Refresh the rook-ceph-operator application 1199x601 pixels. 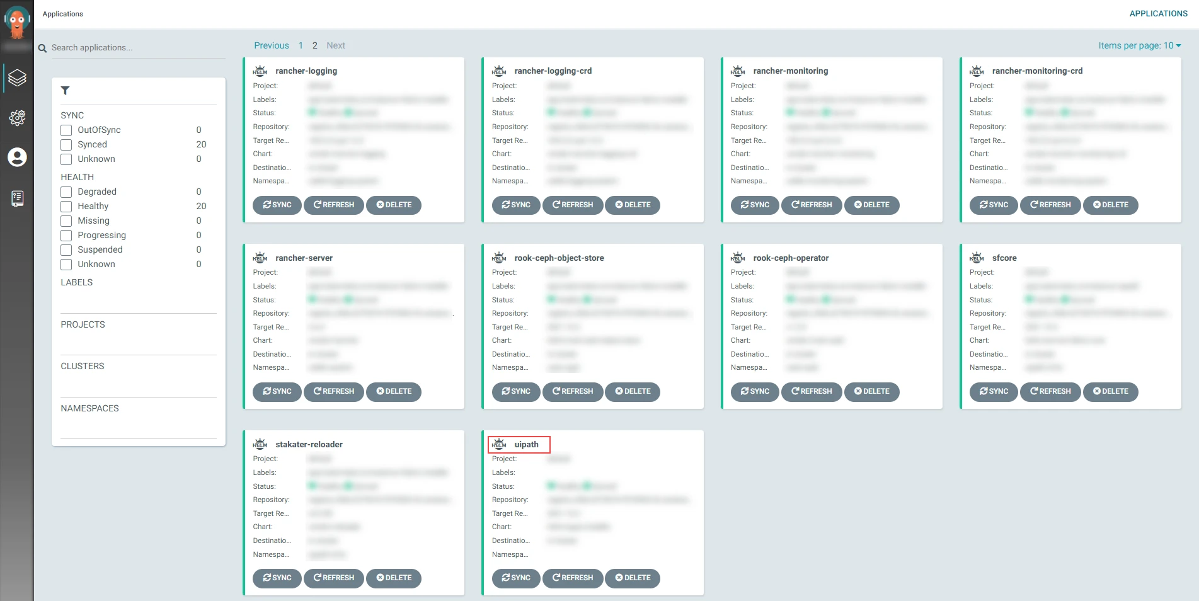tap(812, 391)
